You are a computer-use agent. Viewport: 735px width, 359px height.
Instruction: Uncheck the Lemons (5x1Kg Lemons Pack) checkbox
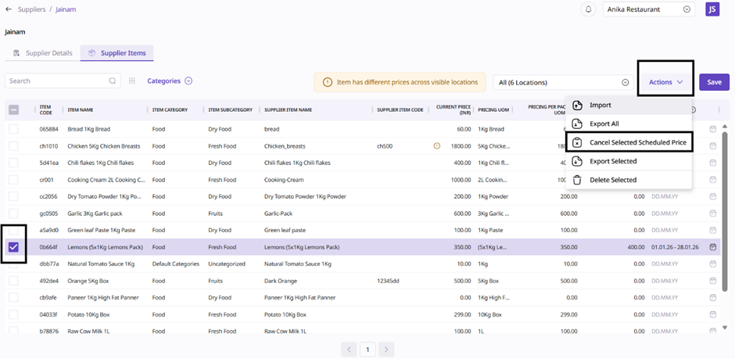pos(13,247)
